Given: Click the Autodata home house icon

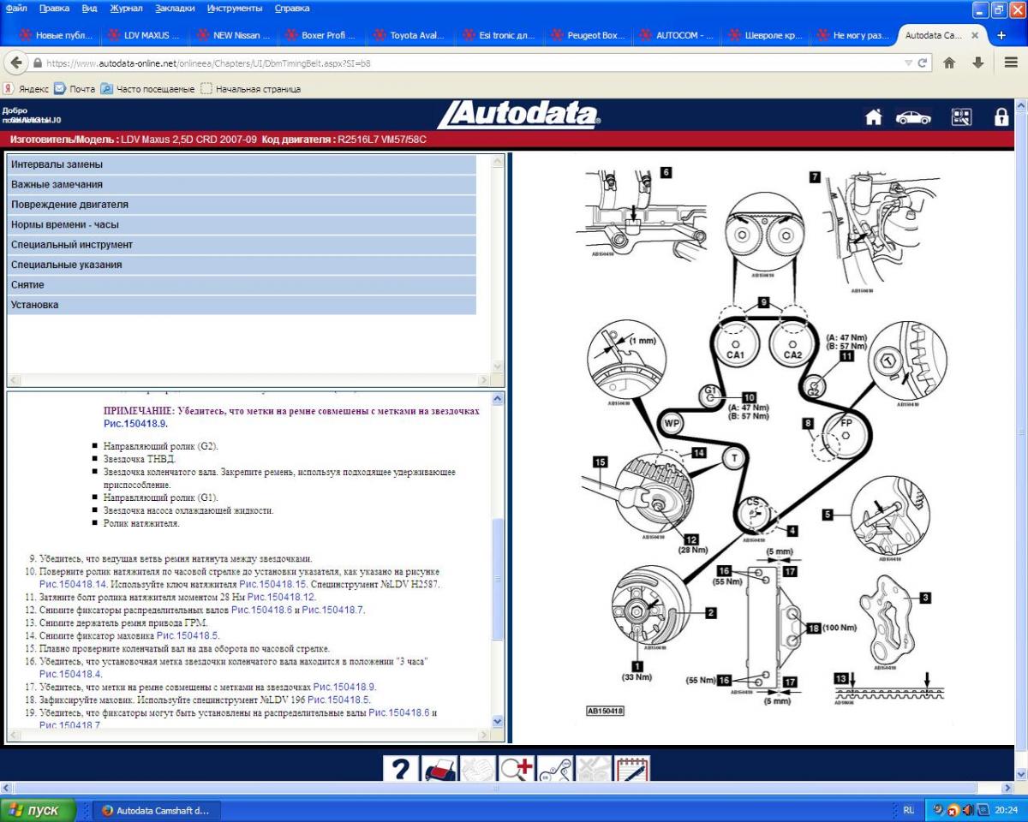Looking at the screenshot, I should tap(874, 118).
